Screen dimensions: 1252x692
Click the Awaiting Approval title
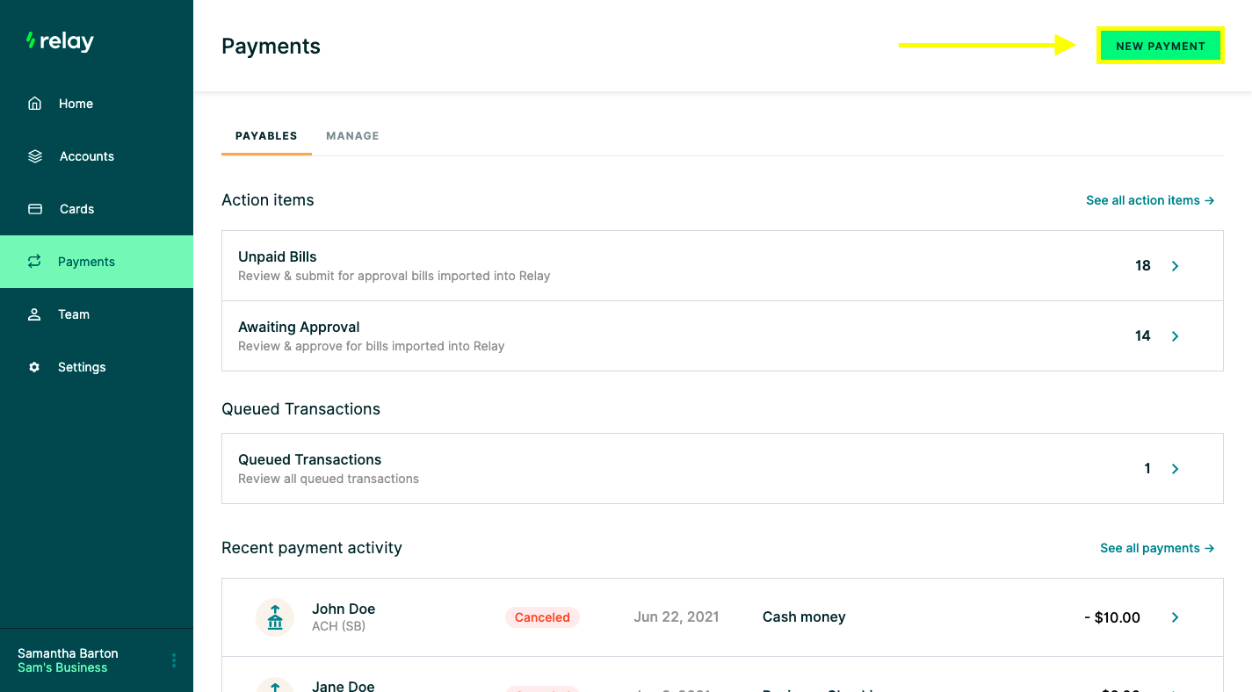tap(299, 327)
